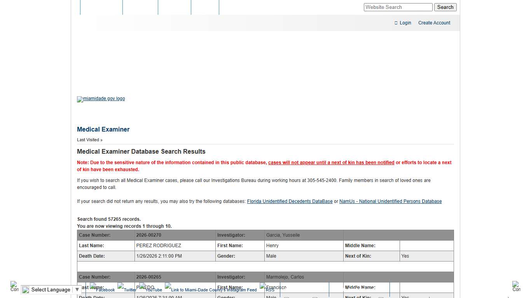Click the next of kin notification policy link
Image resolution: width=531 pixels, height=298 pixels.
[331, 162]
